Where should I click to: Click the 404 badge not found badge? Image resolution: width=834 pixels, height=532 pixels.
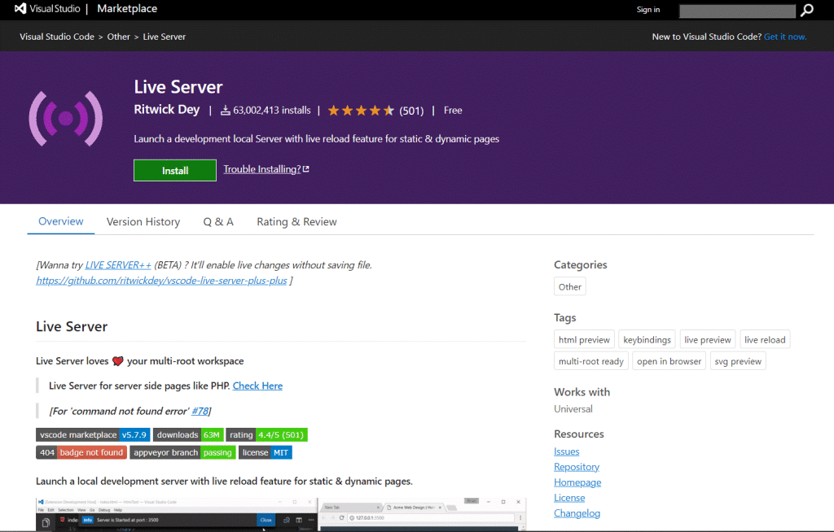[81, 452]
